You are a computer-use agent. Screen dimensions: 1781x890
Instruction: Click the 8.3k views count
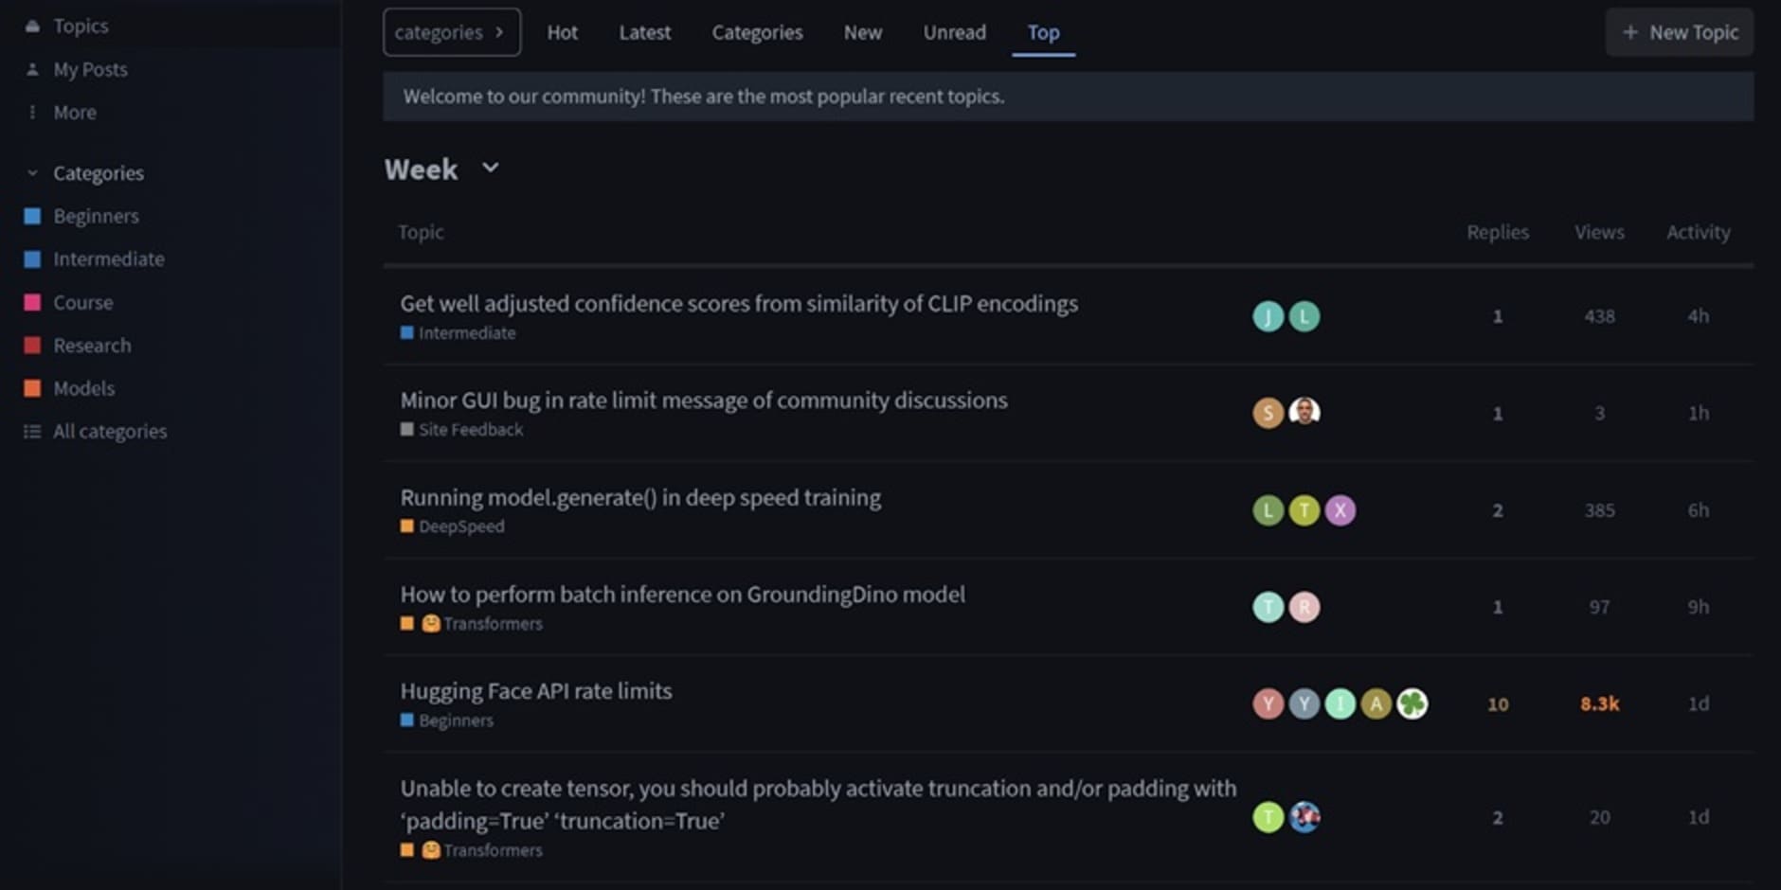click(1599, 704)
